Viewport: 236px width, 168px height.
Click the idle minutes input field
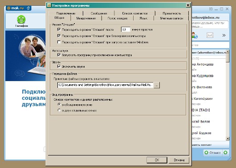[x=126, y=29]
